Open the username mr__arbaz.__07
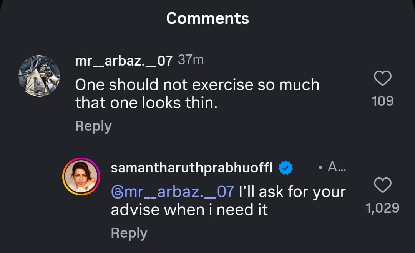This screenshot has height=253, width=415. pos(123,60)
